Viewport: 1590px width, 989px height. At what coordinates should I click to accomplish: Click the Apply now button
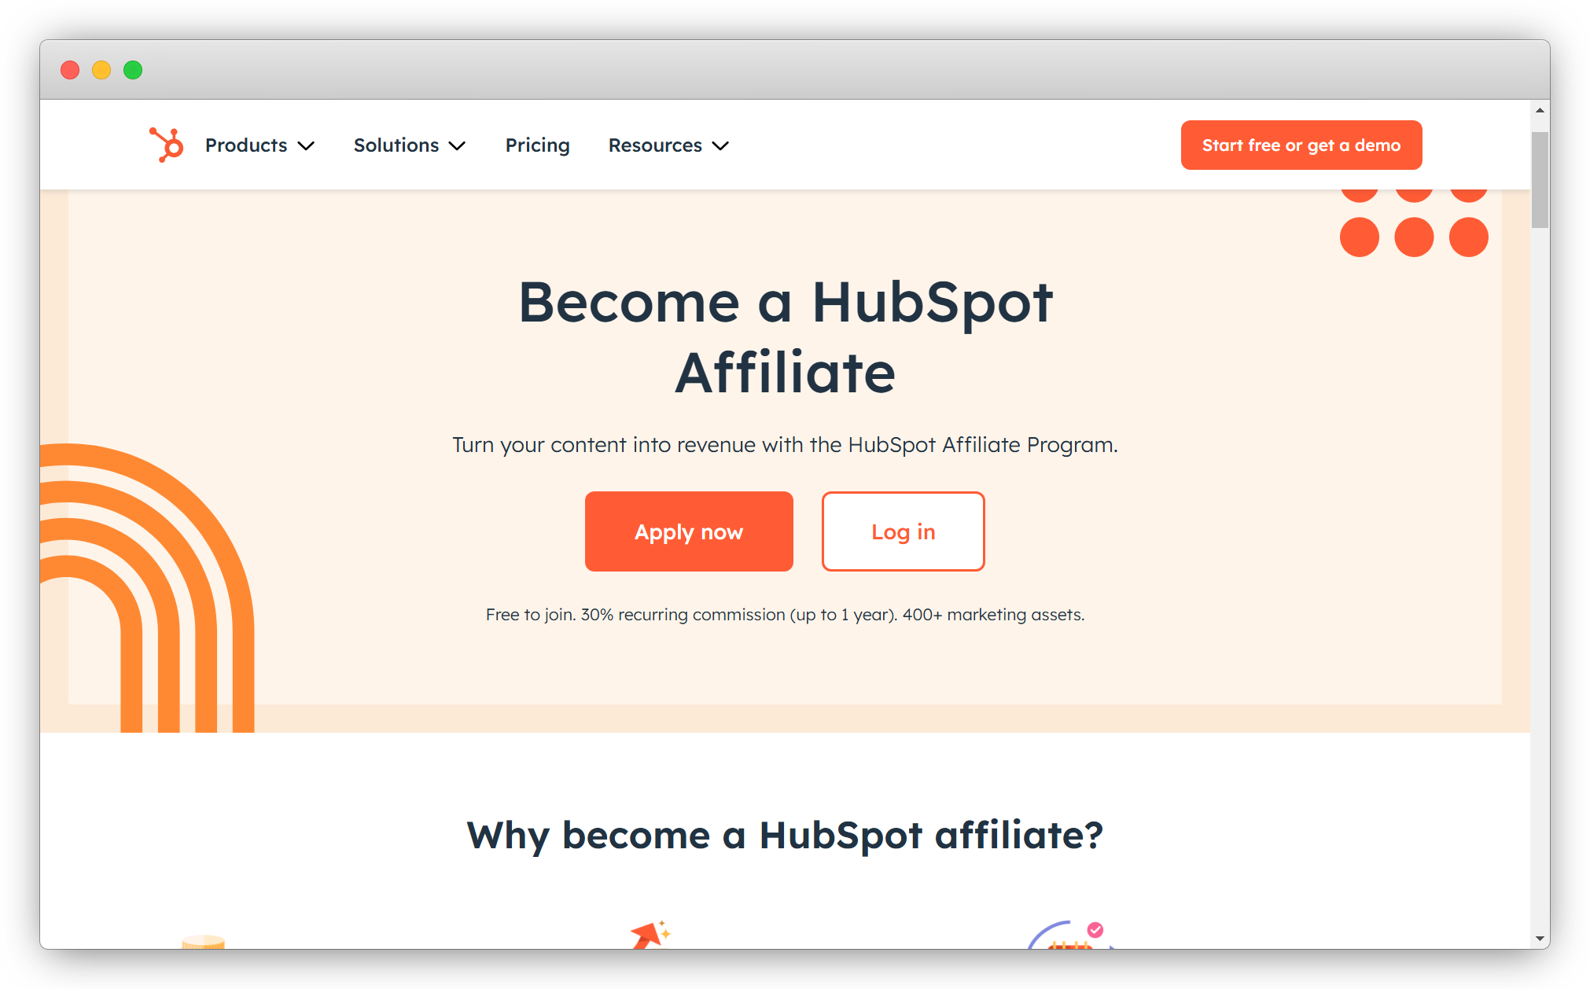click(x=688, y=531)
